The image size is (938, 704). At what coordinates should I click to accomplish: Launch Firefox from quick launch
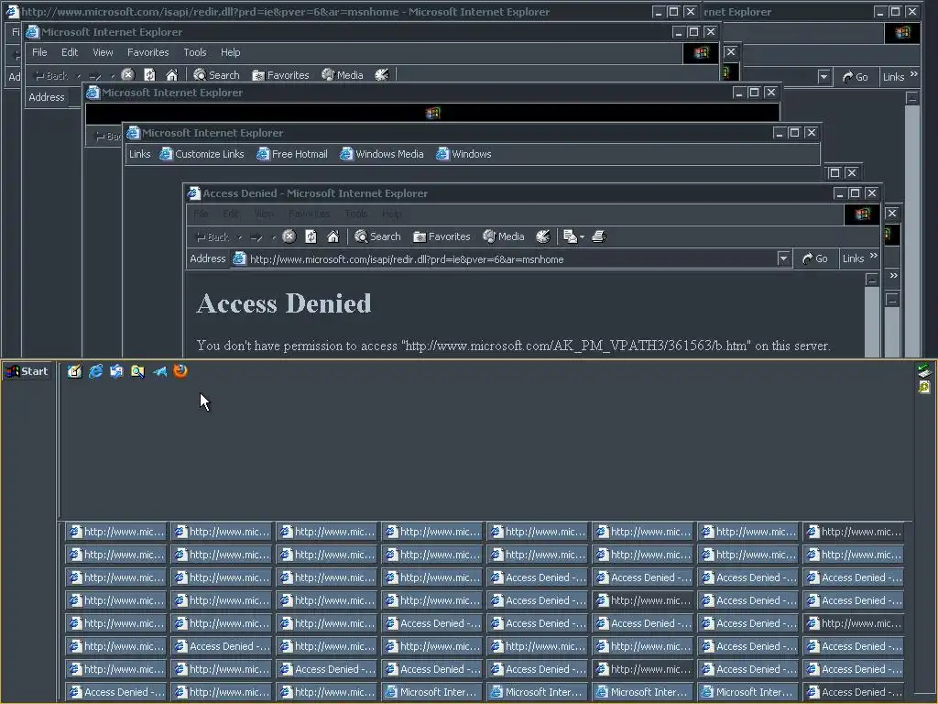click(180, 370)
